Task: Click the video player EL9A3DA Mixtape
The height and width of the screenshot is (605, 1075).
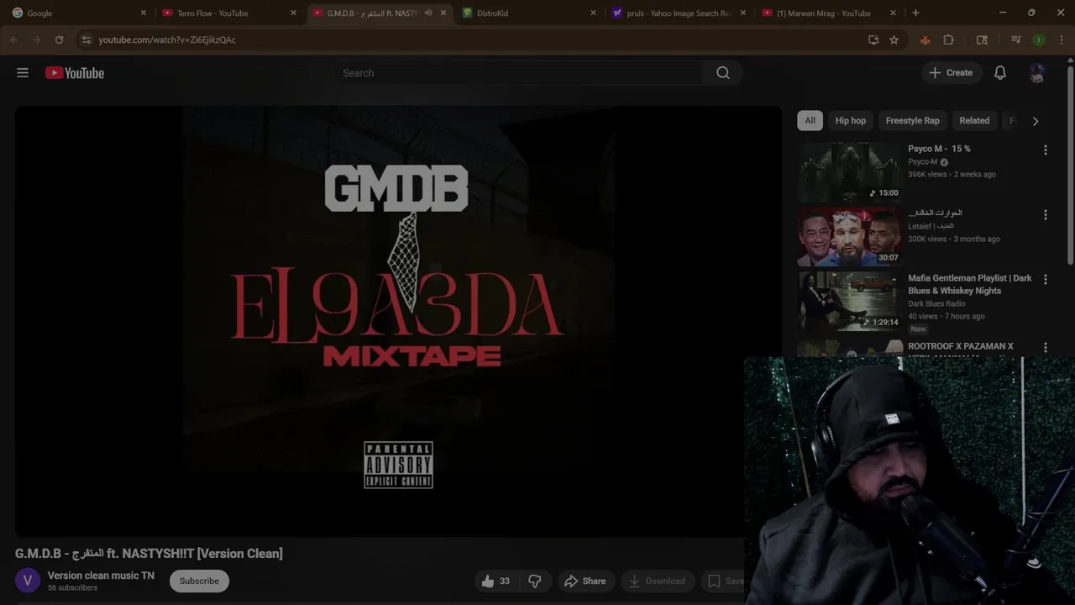Action: coord(398,321)
